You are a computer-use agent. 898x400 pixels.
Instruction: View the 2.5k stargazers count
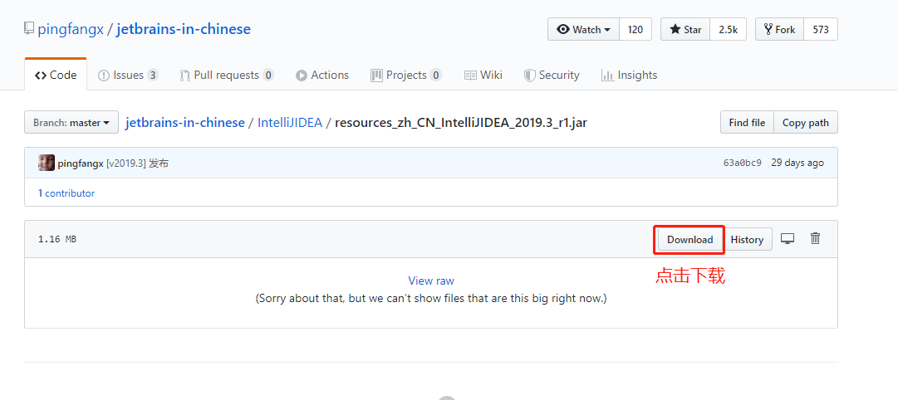(728, 29)
